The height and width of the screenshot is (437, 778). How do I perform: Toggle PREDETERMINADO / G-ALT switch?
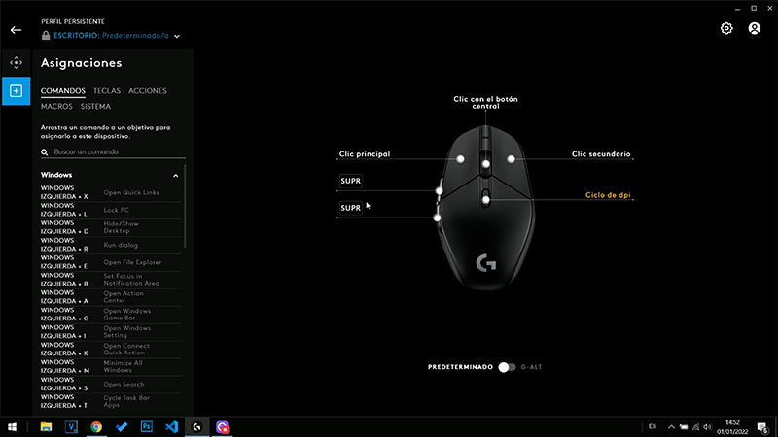(507, 367)
